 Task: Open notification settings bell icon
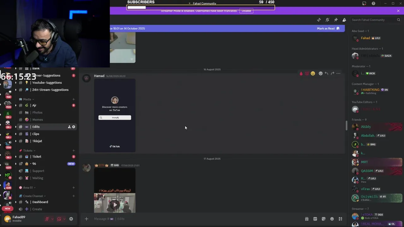click(x=327, y=20)
